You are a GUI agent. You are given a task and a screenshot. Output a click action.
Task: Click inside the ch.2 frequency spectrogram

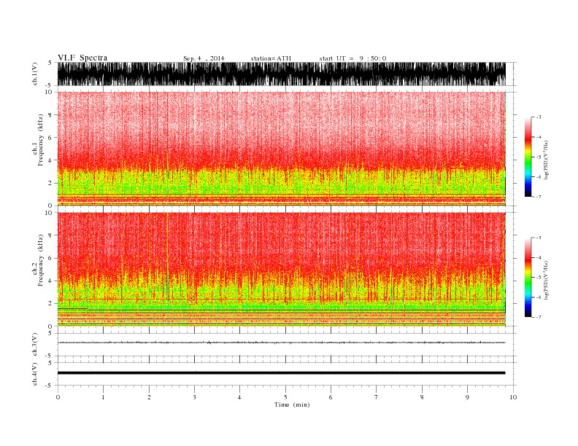[x=282, y=270]
